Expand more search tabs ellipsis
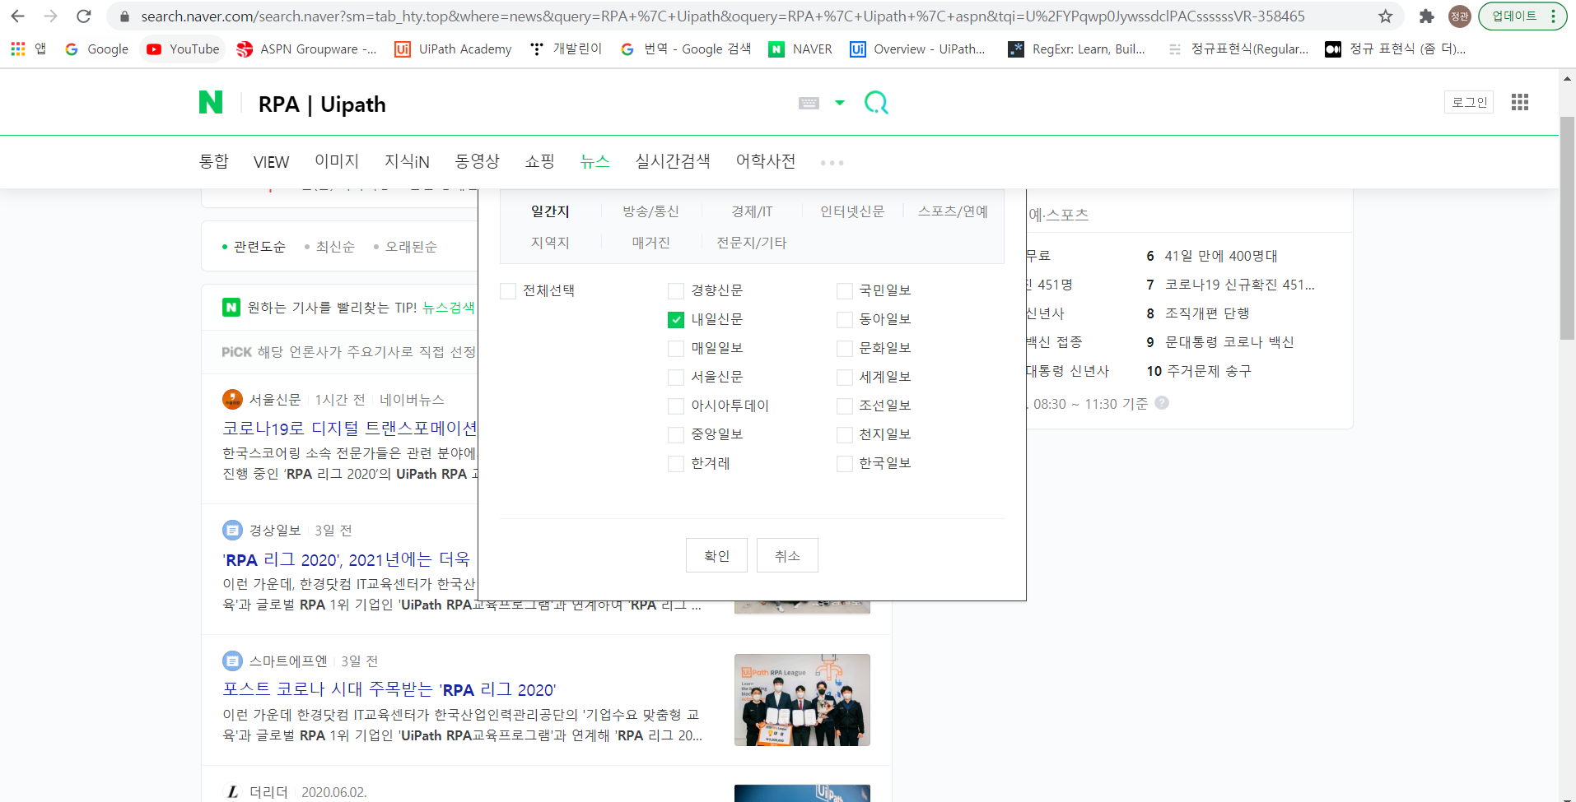 pos(832,163)
